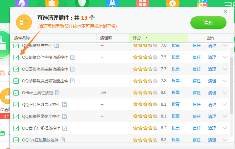Screen dimensions: 235x149
Task: Open details icon for QQ音乐在线播放控件
Action: point(64,128)
